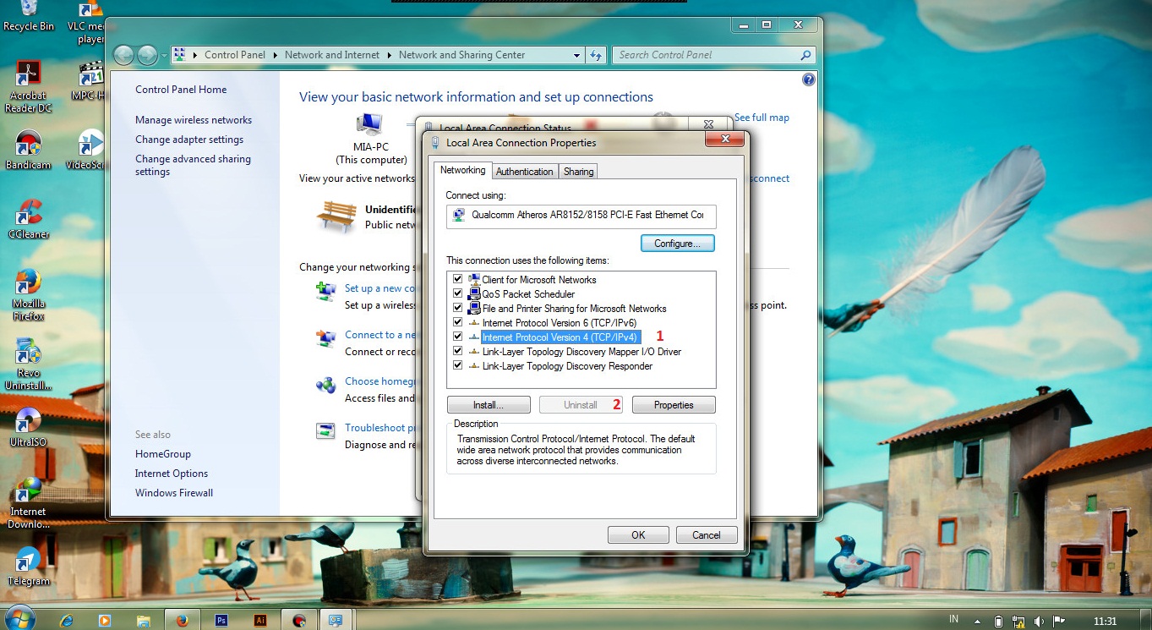Toggle QoS Packet Scheduler checkbox
This screenshot has height=630, width=1152.
click(x=457, y=293)
